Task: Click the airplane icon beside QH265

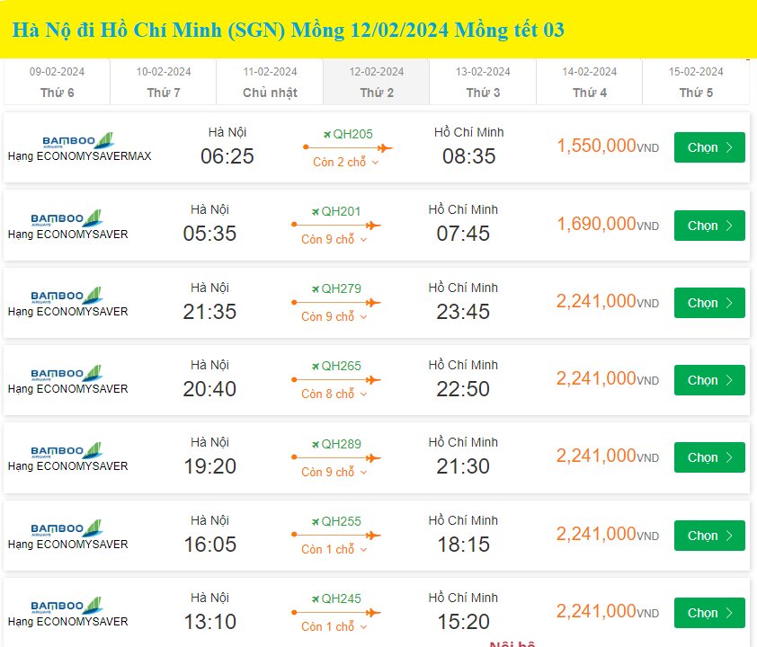Action: pos(316,366)
